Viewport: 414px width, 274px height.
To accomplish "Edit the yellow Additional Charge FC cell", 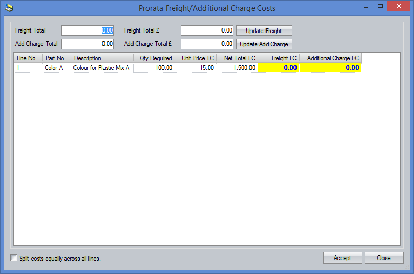I will coord(330,68).
